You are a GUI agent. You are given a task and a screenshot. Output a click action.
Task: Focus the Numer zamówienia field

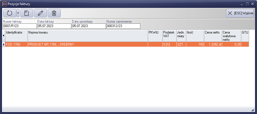(123, 26)
